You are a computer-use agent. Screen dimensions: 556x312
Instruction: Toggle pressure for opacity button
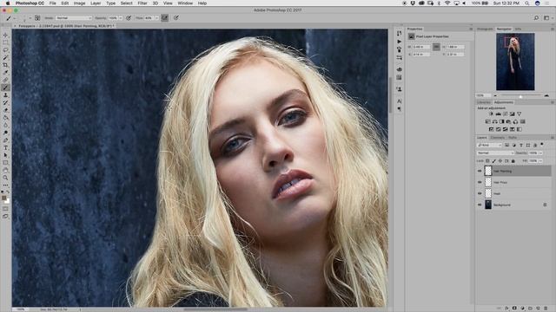[x=129, y=17]
